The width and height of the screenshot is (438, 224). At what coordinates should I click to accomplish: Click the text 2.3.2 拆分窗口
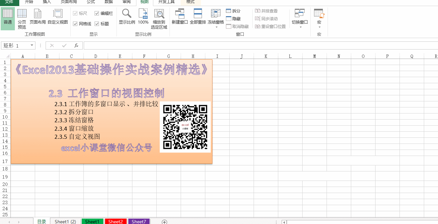tap(74, 112)
